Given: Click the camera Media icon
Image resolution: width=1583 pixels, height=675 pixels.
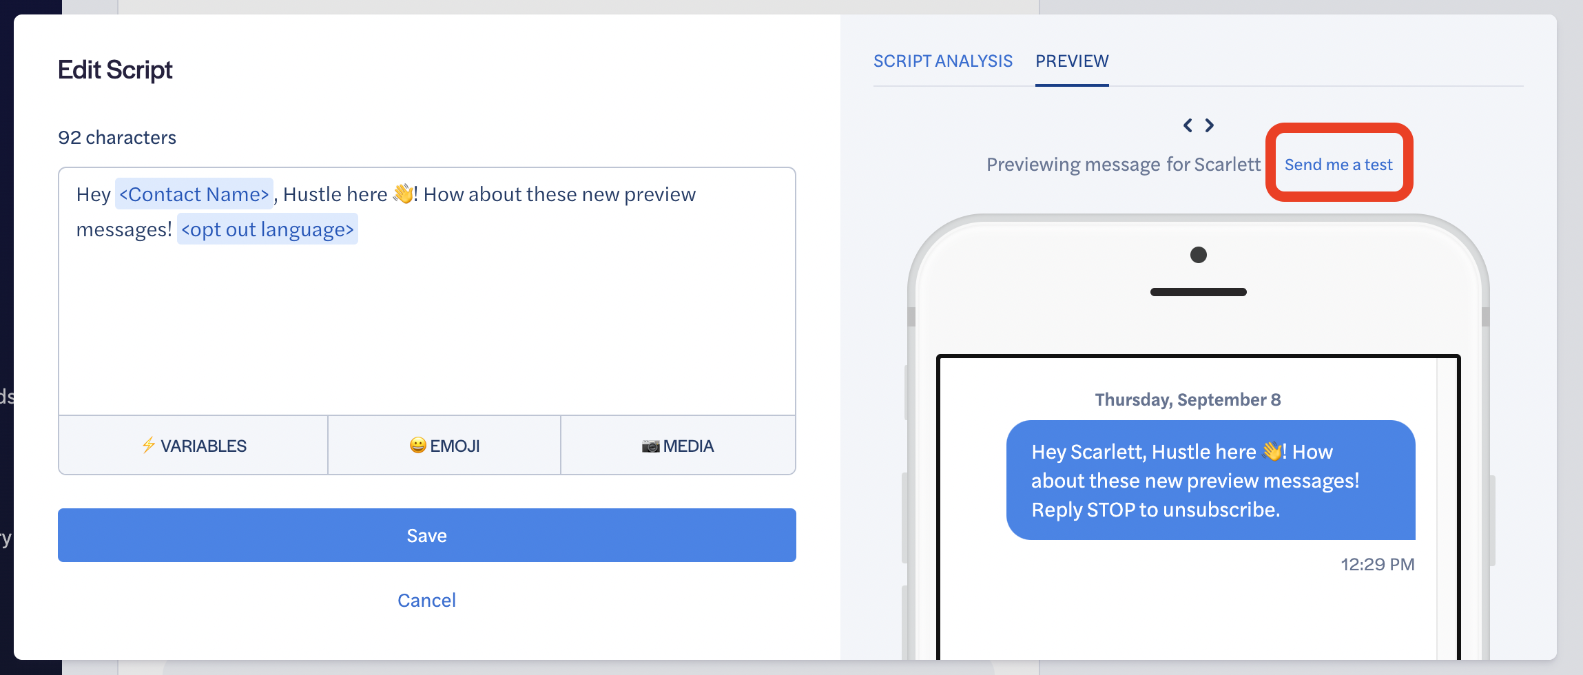Looking at the screenshot, I should point(650,446).
